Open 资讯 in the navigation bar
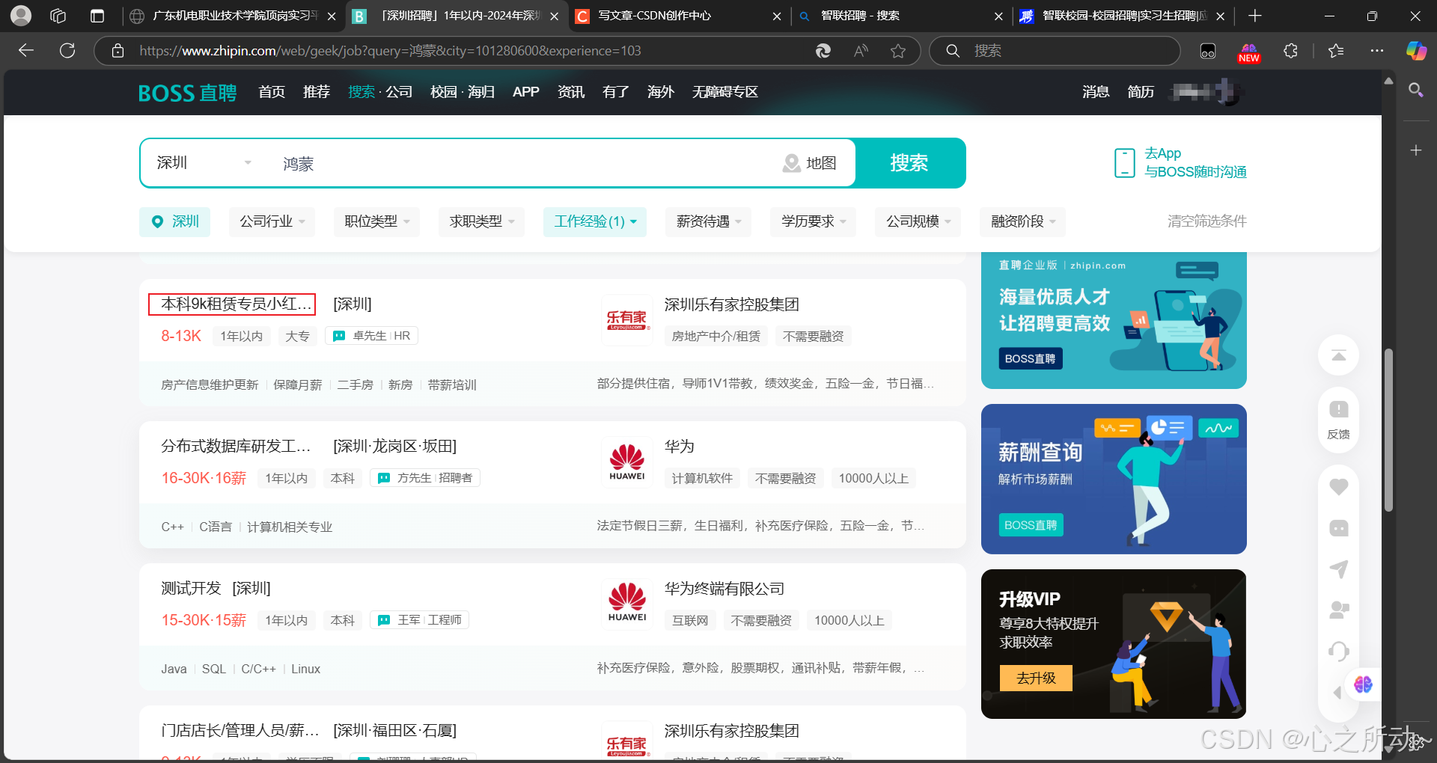The height and width of the screenshot is (763, 1437). pyautogui.click(x=571, y=92)
